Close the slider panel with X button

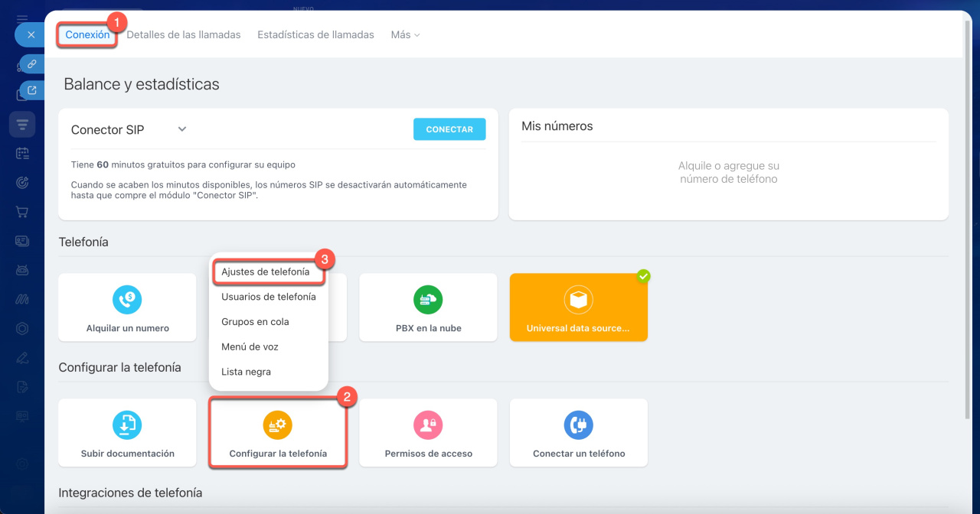tap(31, 35)
